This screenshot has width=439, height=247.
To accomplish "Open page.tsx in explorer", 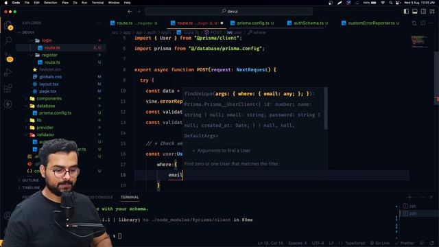I will pos(47,91).
